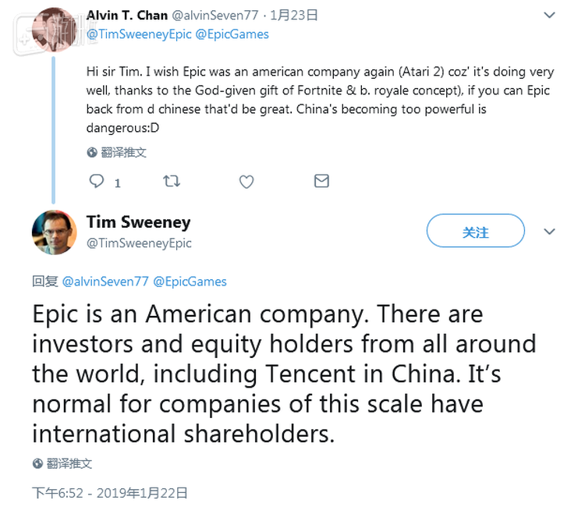
Task: Open Tim Sweeney's profile avatar
Action: coord(54,232)
